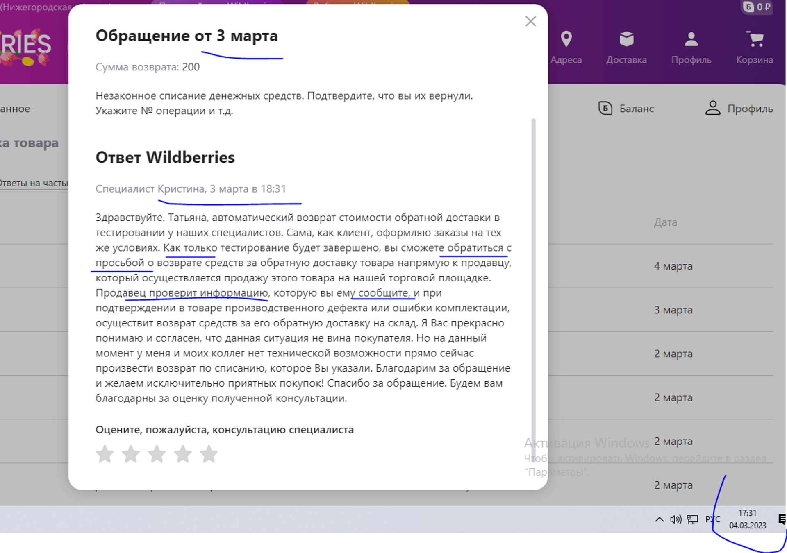Open Профиль person icon in header
The image size is (787, 553).
click(x=691, y=39)
